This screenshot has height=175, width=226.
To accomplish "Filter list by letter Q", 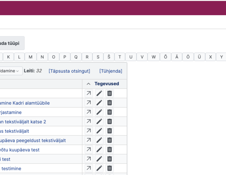I will [76, 57].
